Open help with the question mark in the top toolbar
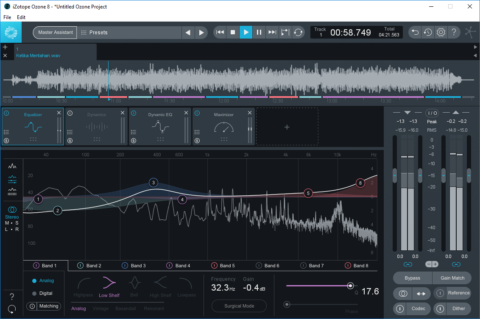Image resolution: width=480 pixels, height=319 pixels. 454,32
